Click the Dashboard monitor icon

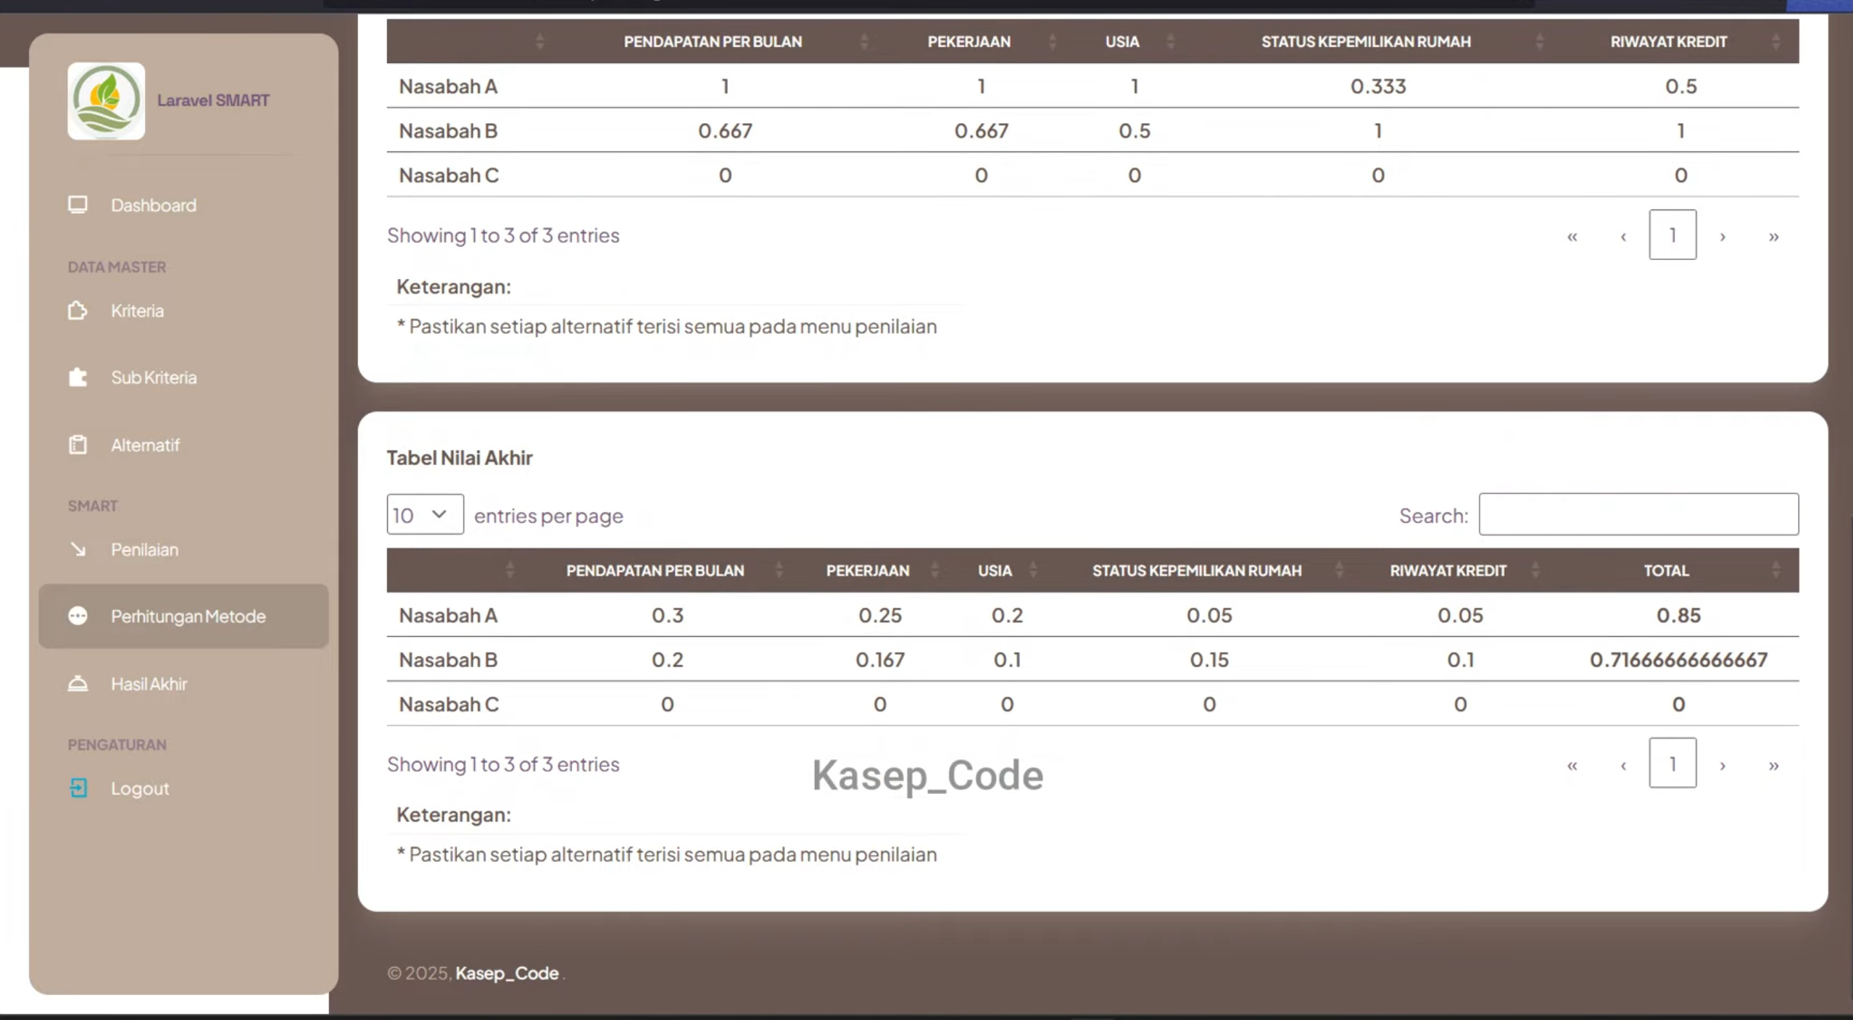point(78,205)
